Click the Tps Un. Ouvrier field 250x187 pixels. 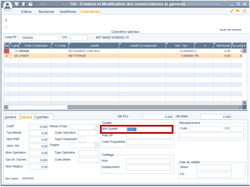pos(38,160)
